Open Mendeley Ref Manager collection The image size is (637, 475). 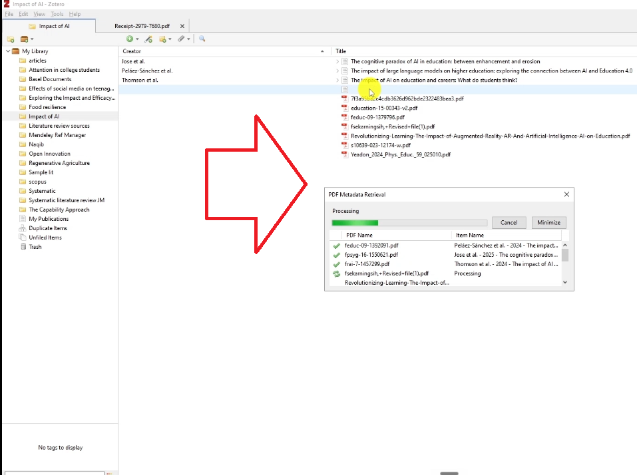(57, 135)
